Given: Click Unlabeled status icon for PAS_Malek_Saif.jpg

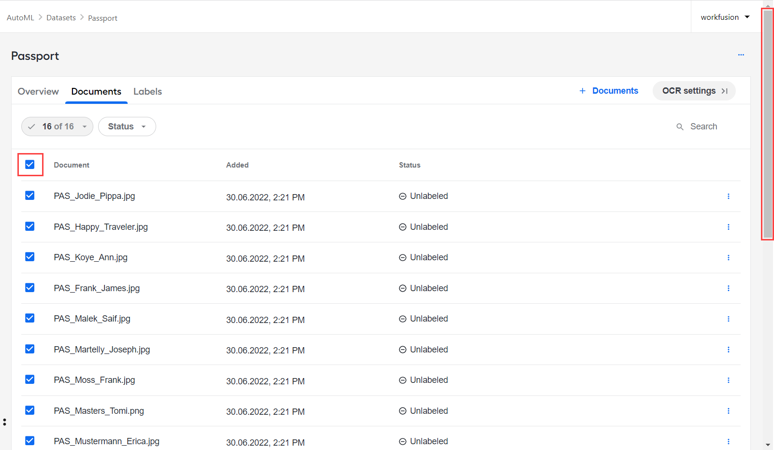Looking at the screenshot, I should 402,319.
